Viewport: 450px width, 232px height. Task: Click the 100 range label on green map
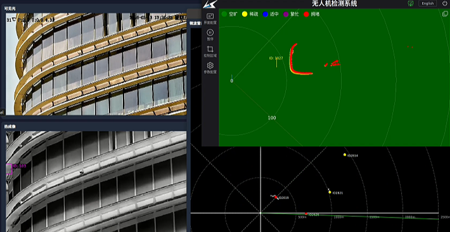(272, 118)
